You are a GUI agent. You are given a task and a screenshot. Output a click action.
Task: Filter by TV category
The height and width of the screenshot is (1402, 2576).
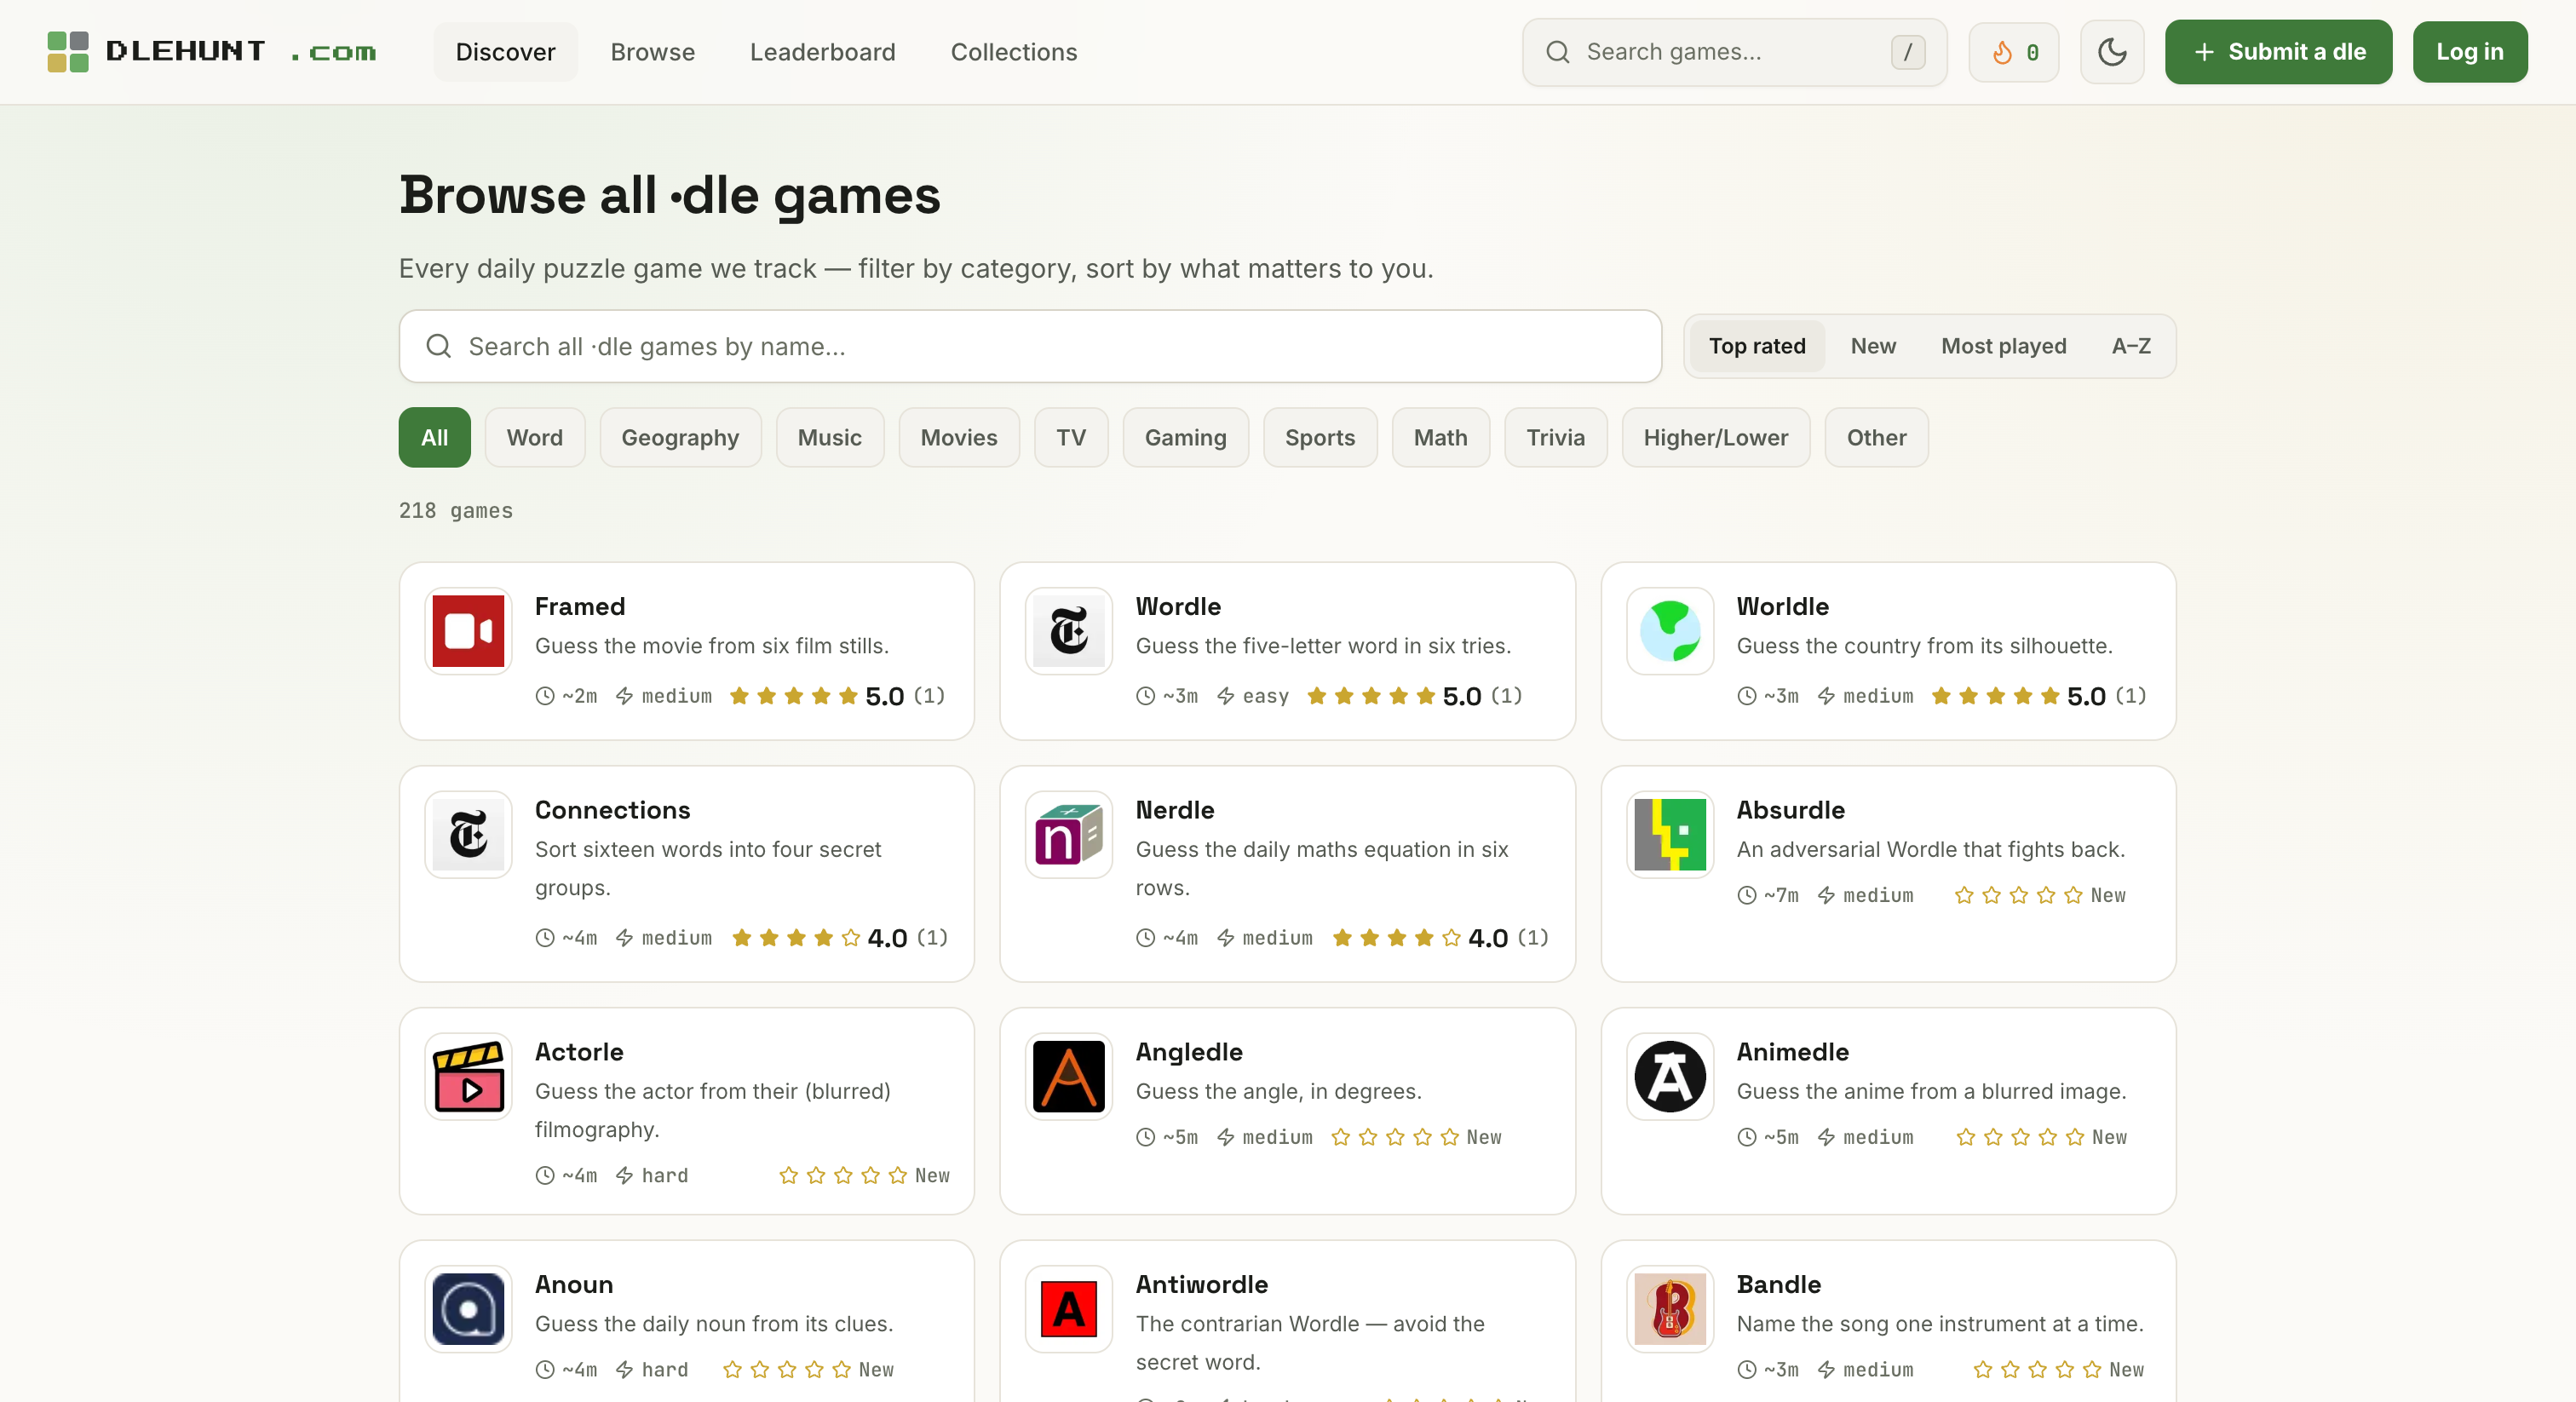click(1070, 437)
